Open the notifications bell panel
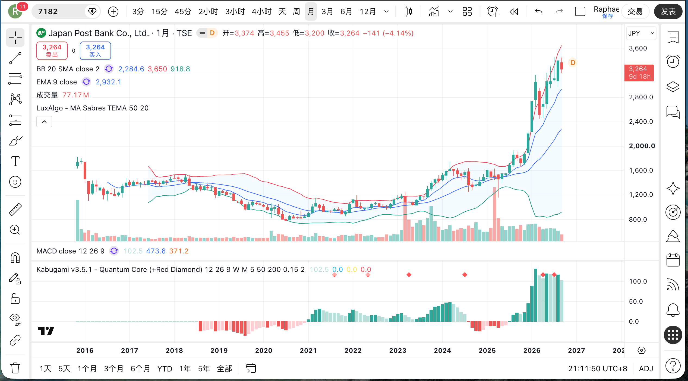 (x=673, y=310)
